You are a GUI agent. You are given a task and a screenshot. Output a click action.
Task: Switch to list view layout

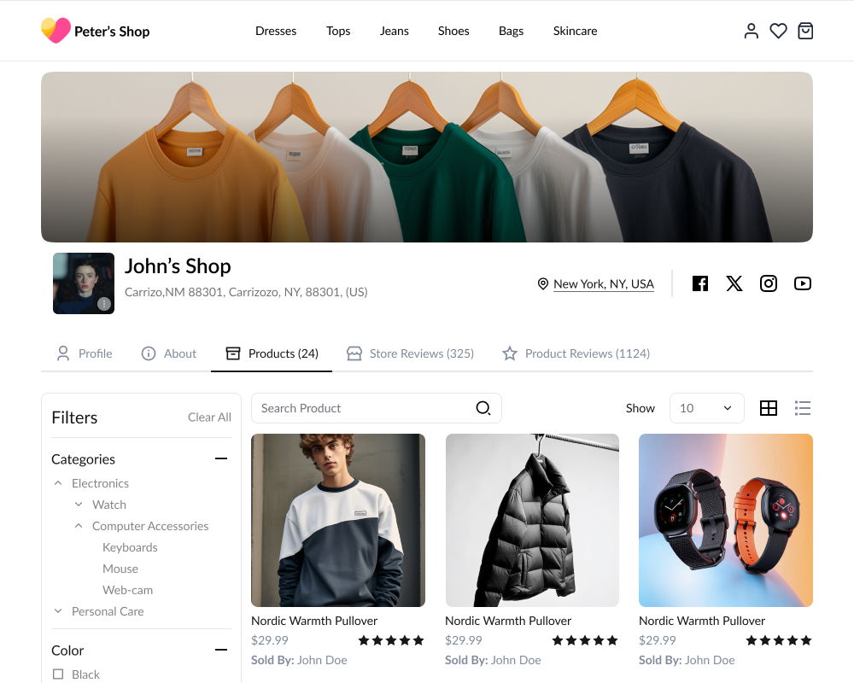pos(803,408)
